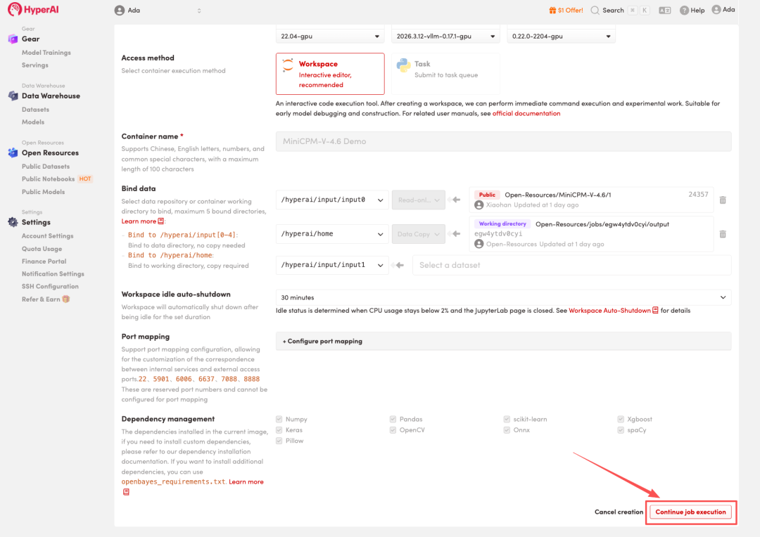Open the /hyperai/home path dropdown
Viewport: 760px width, 537px height.
(x=332, y=234)
